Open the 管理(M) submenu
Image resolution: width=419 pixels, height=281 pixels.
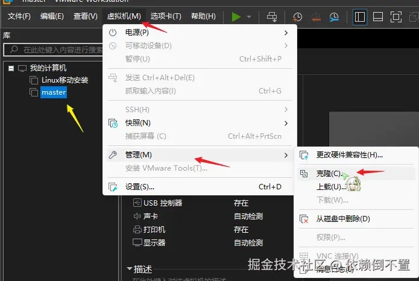(x=200, y=155)
